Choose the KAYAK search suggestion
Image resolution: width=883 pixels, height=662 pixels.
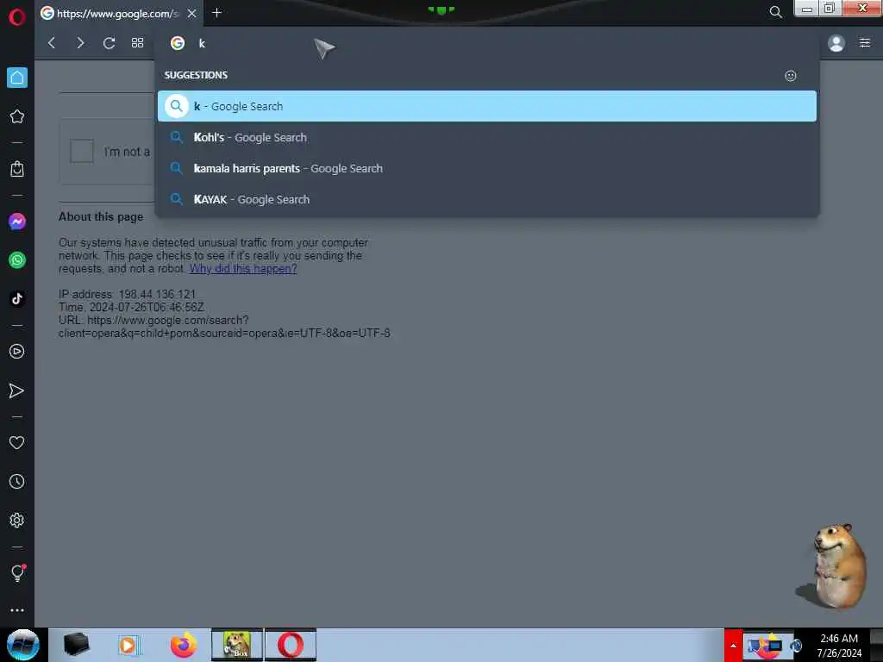487,199
